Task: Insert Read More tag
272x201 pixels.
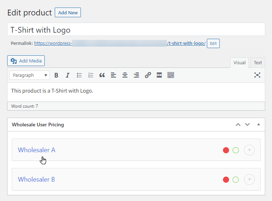Action: (159, 75)
